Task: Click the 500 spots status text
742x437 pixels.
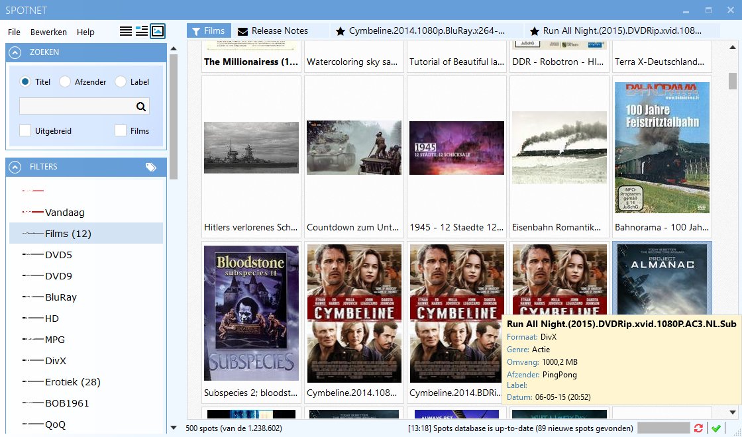Action: (x=234, y=428)
